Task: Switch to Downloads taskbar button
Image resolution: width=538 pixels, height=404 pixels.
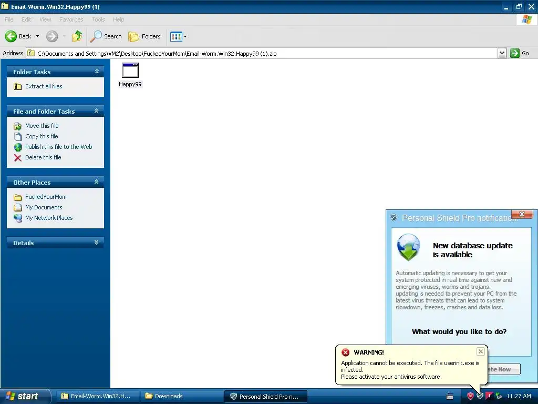Action: (x=181, y=396)
